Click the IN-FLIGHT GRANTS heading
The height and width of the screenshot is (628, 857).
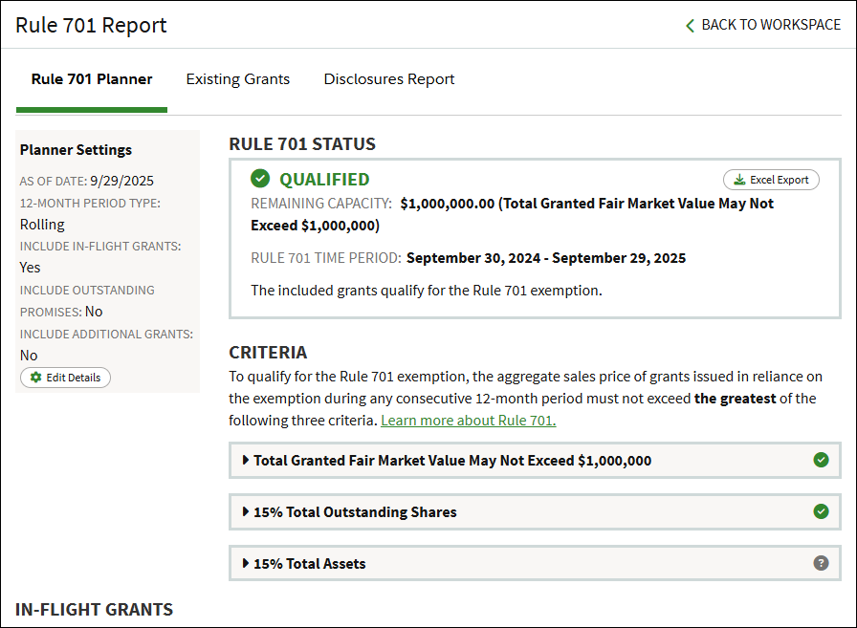click(94, 610)
